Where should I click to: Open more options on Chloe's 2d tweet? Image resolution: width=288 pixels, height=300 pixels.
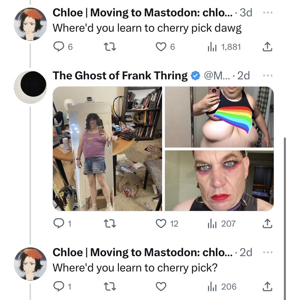(267, 252)
